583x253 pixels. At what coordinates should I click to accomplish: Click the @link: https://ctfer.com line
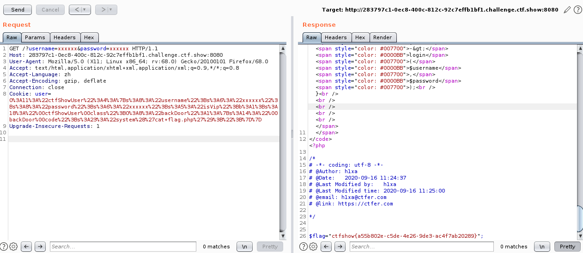(351, 204)
